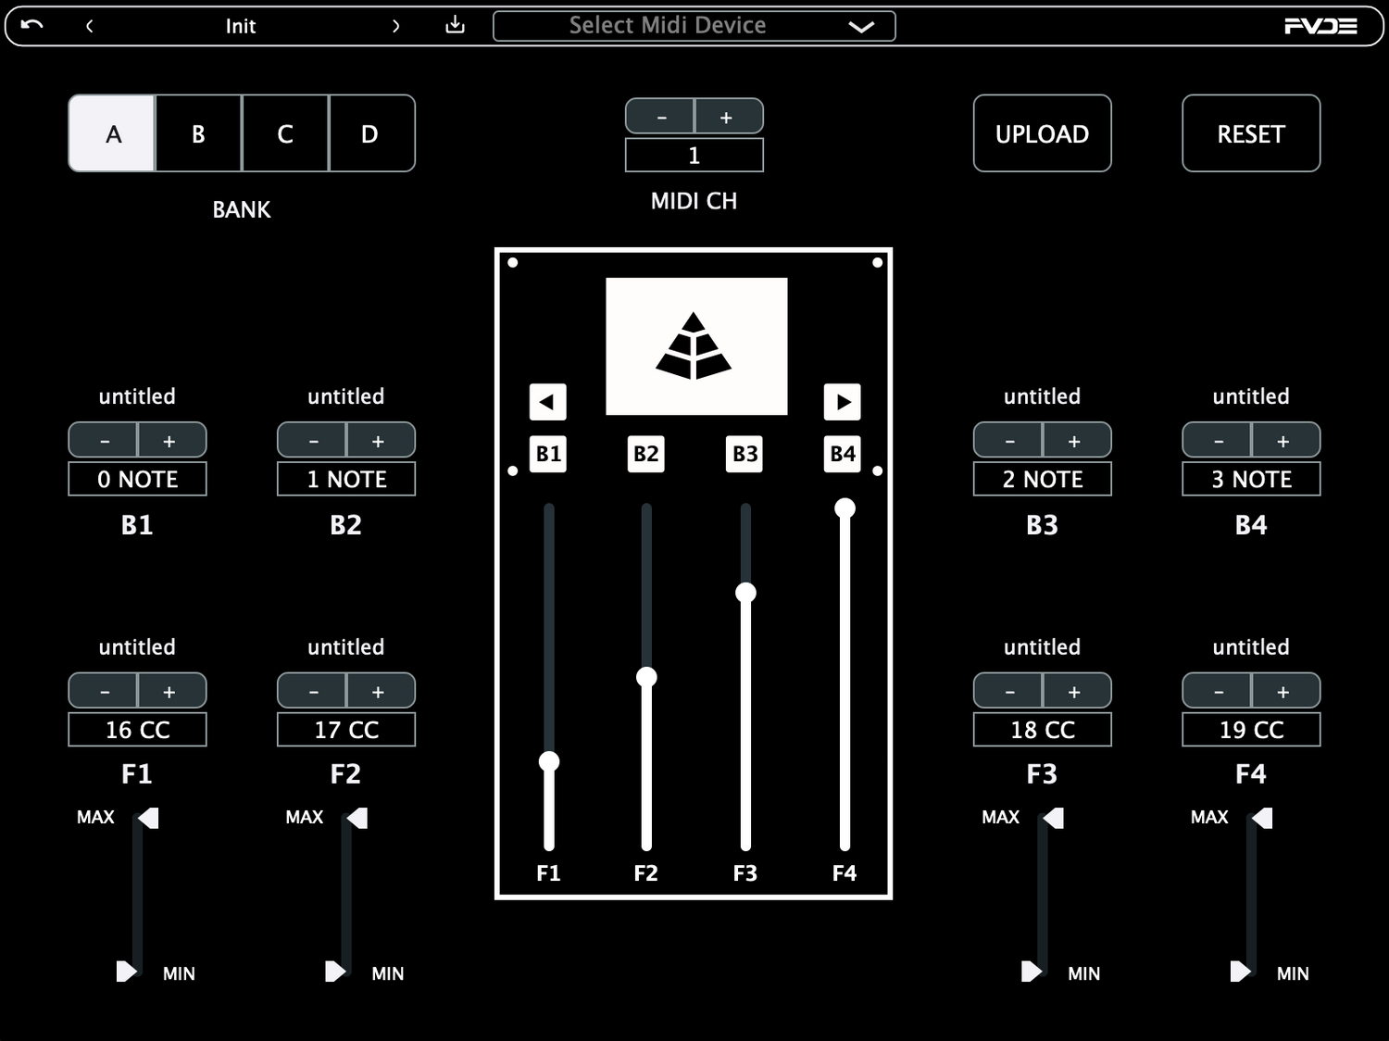This screenshot has height=1041, width=1389.
Task: Click B3 button on the device
Action: [x=745, y=454]
